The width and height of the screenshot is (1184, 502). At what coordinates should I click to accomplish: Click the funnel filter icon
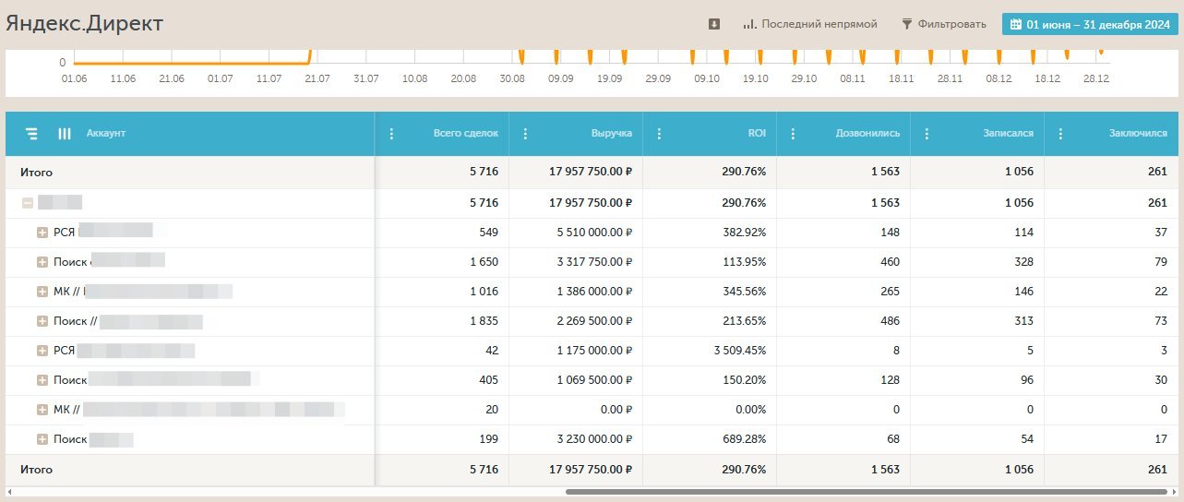click(907, 24)
